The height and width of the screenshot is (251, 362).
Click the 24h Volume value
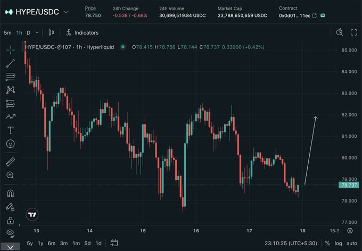tap(183, 15)
